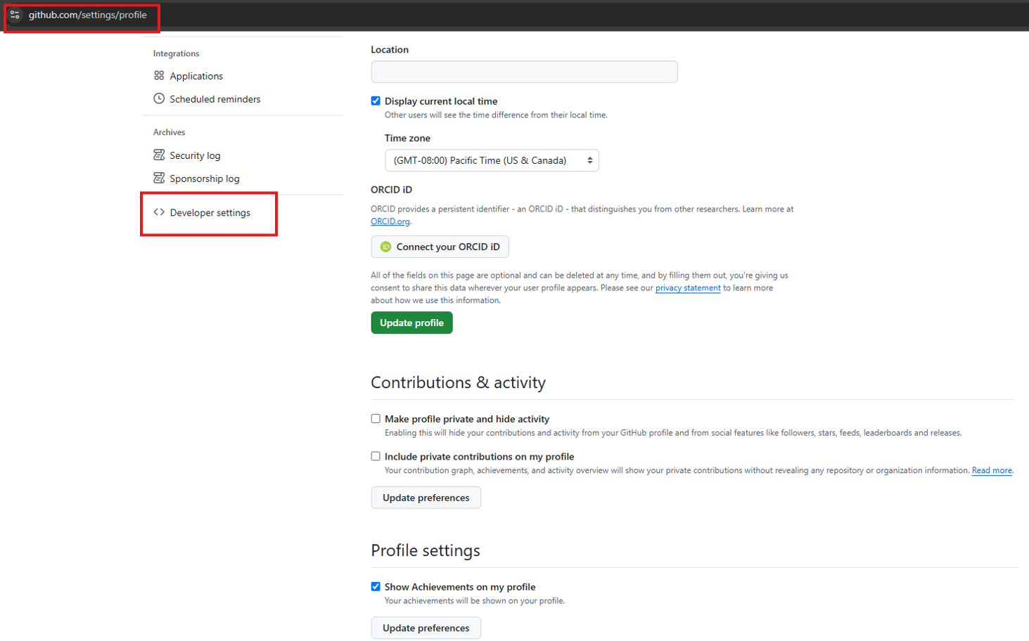Uncheck Display current local time

tap(376, 101)
